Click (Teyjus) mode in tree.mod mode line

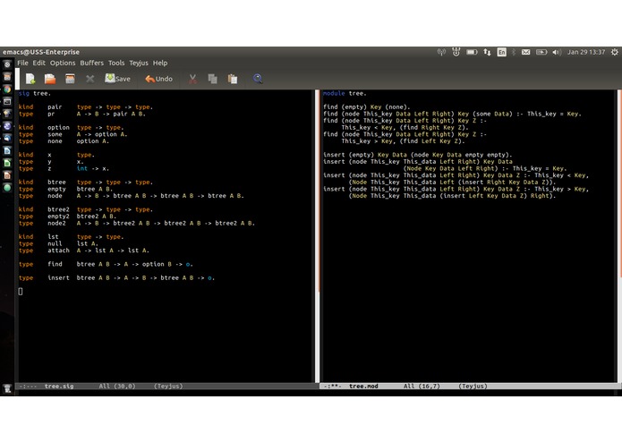(x=473, y=387)
